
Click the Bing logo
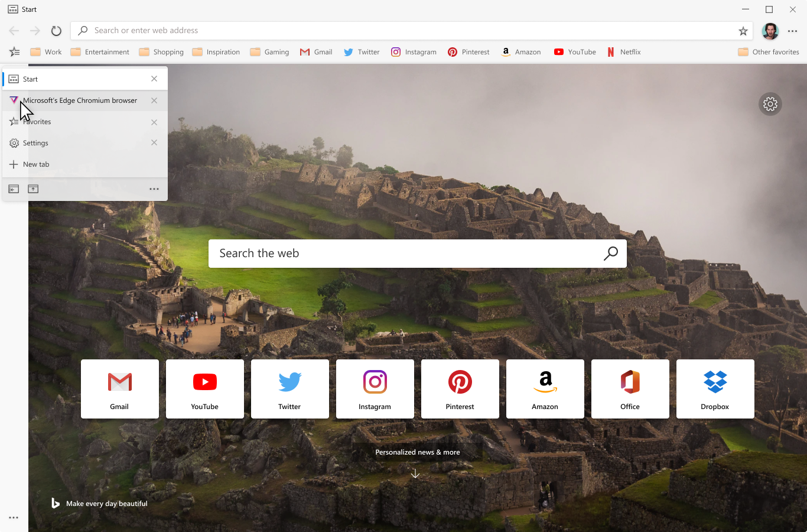56,503
